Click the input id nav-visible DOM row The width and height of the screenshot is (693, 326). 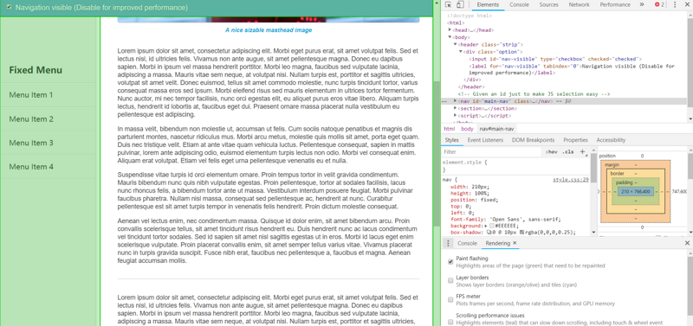click(x=555, y=59)
